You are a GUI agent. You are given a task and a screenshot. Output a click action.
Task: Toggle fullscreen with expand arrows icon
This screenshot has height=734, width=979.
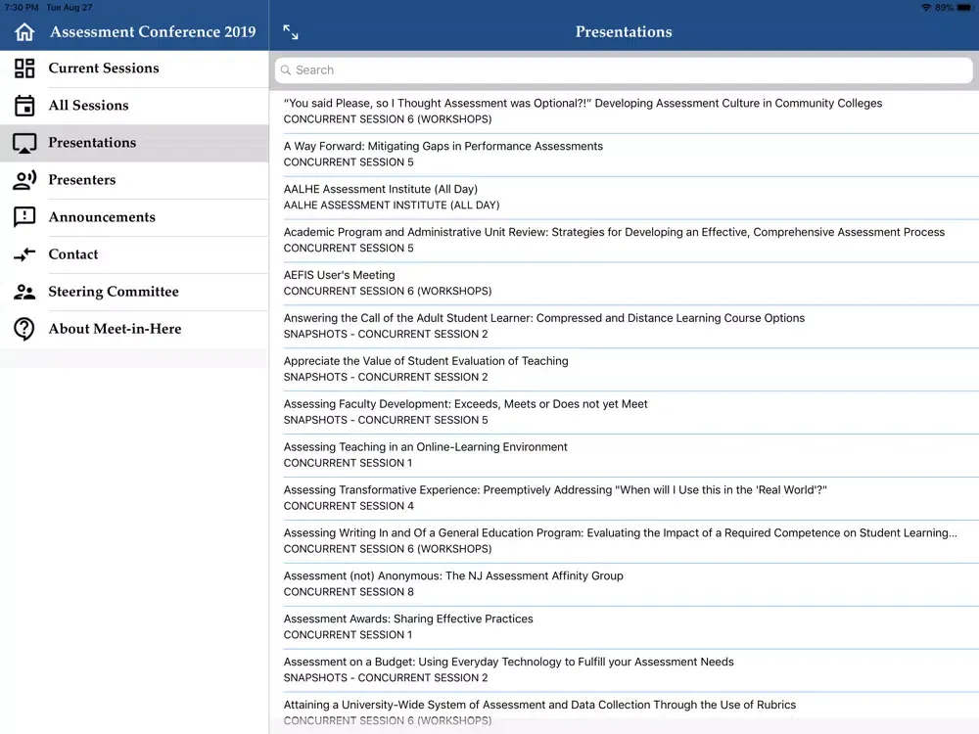(291, 32)
